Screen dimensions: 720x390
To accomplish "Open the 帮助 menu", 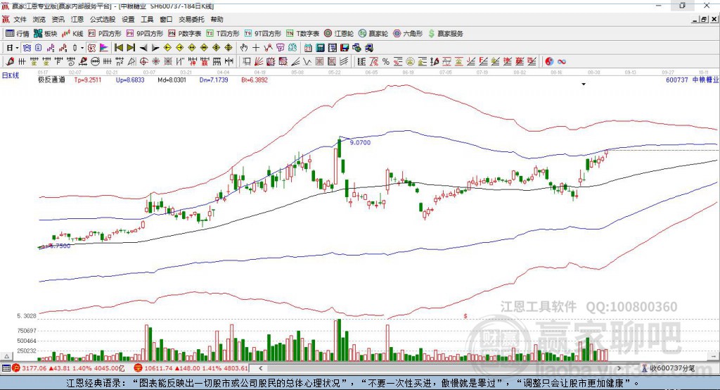I will pyautogui.click(x=217, y=19).
